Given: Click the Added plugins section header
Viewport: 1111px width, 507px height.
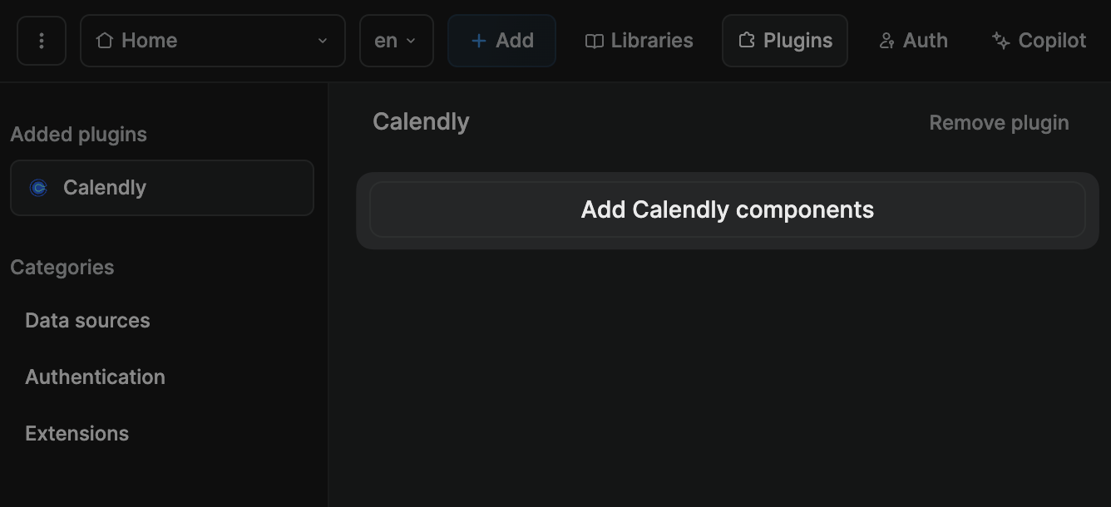Looking at the screenshot, I should 78,134.
